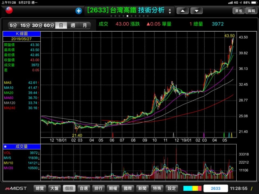This screenshot has height=194, width=259.
Task: Select 最低價 low price 42.85
Action: pyautogui.click(x=35, y=55)
